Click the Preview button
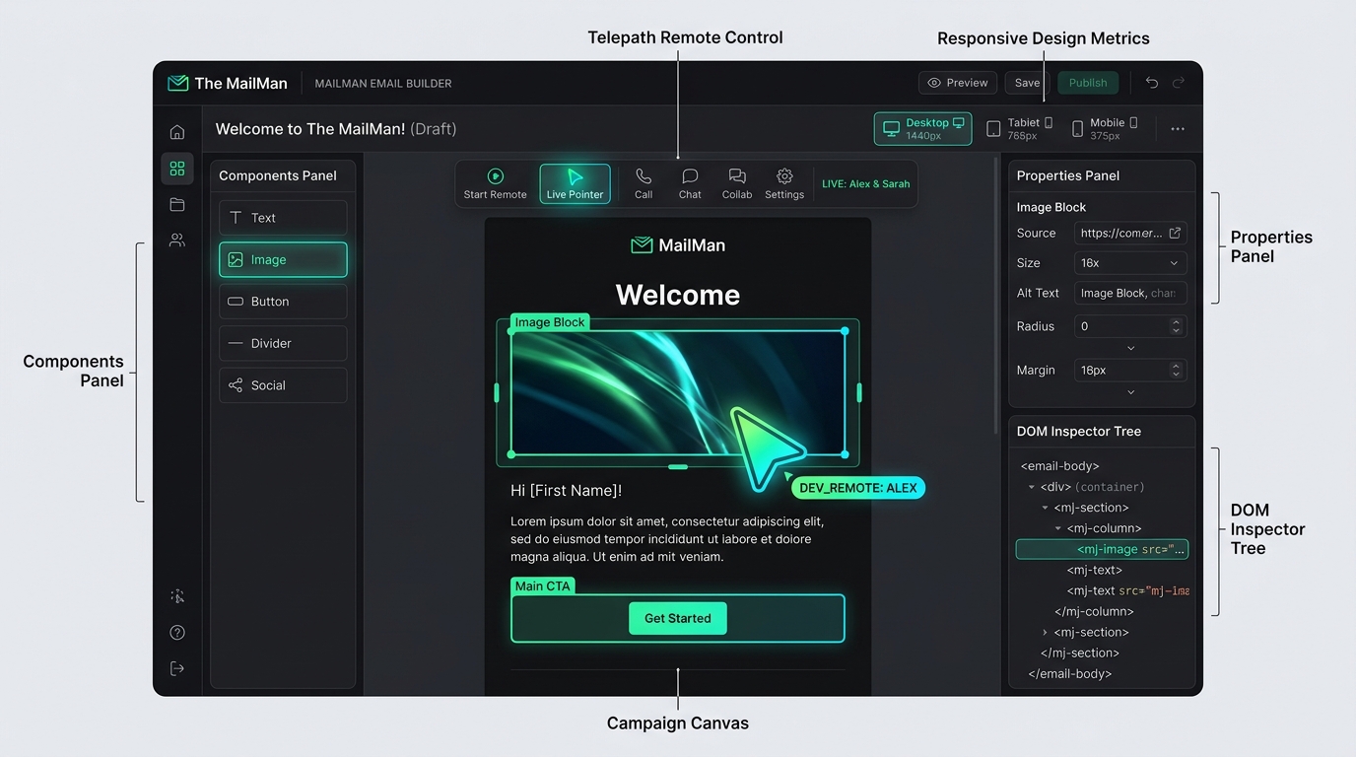 point(958,83)
